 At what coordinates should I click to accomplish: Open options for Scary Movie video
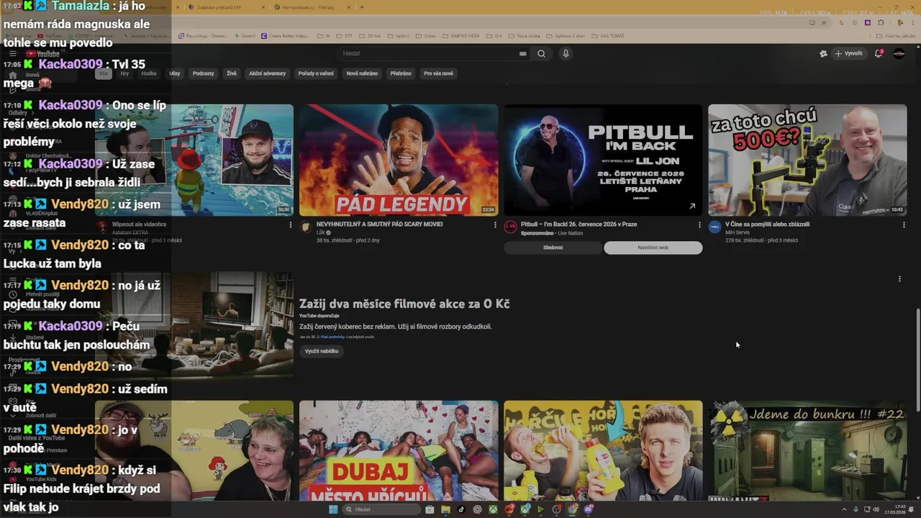(495, 225)
